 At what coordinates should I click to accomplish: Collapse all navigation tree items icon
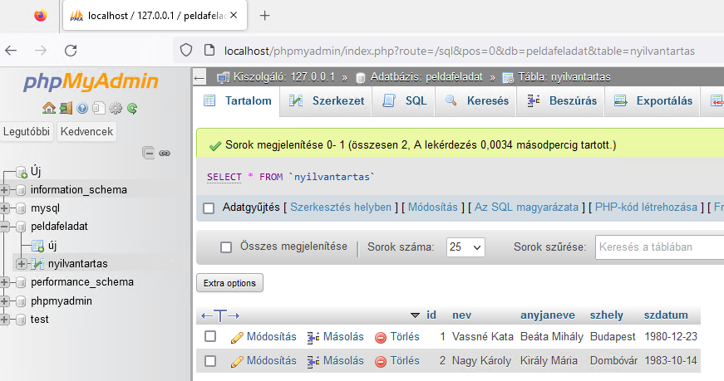coord(149,153)
